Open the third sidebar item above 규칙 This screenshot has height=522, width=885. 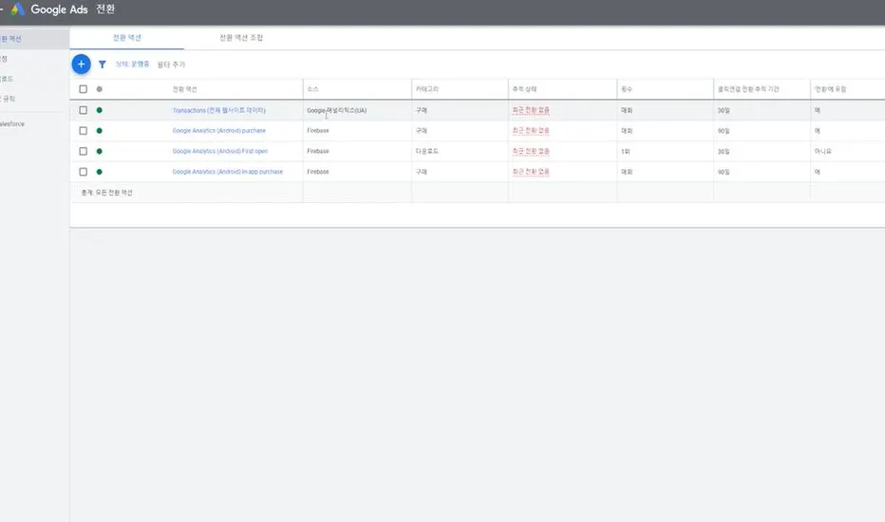pos(7,79)
